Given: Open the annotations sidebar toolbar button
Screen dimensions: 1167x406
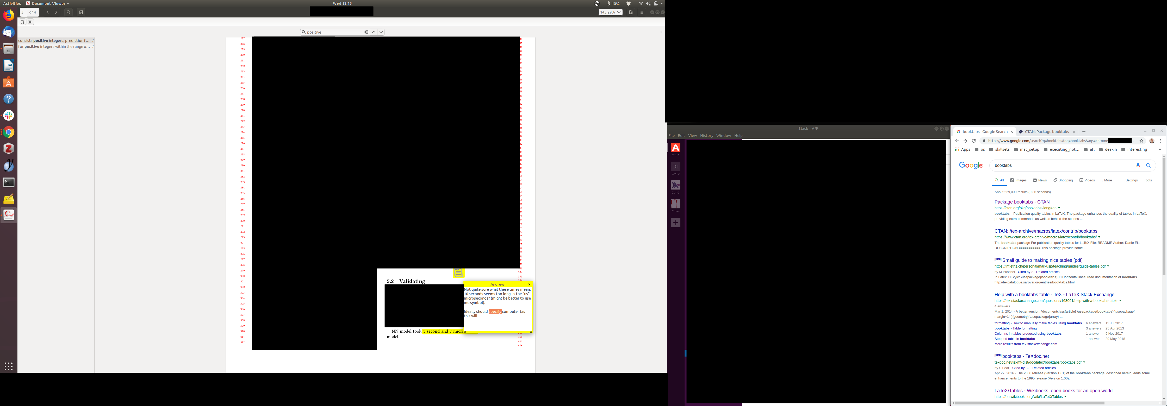Looking at the screenshot, I should tap(81, 12).
